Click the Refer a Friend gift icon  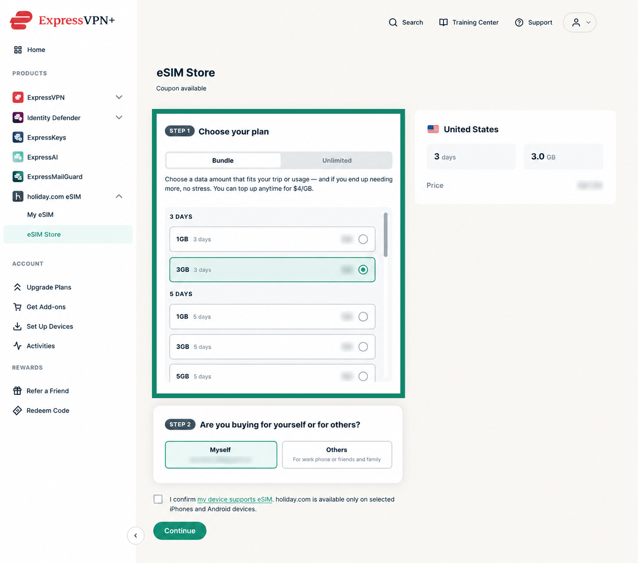coord(17,391)
